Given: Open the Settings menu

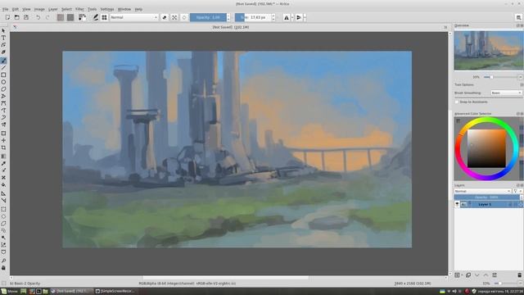Looking at the screenshot, I should [x=107, y=9].
